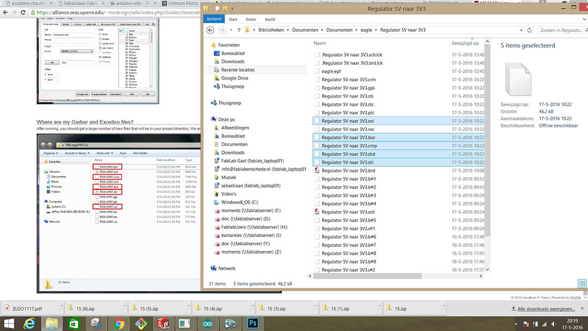Go back in File Explorer

(211, 30)
